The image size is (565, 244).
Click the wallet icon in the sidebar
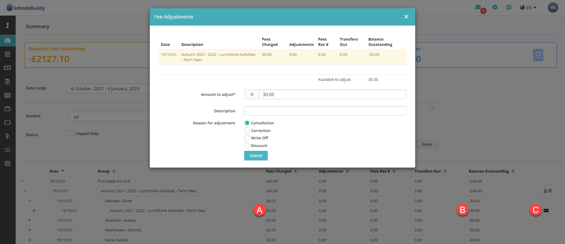pos(8,109)
